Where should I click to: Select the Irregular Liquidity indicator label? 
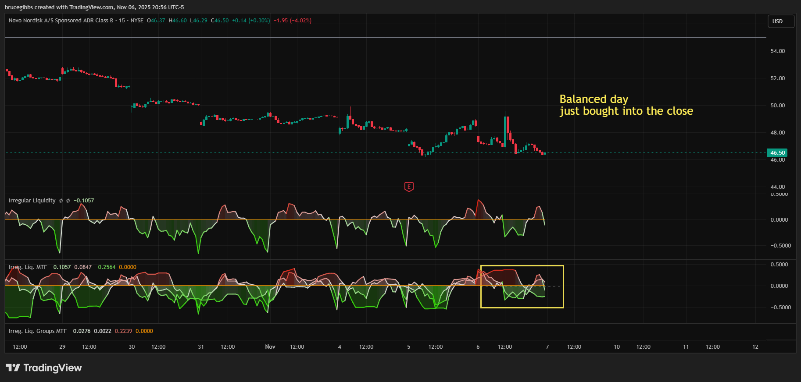pyautogui.click(x=32, y=201)
